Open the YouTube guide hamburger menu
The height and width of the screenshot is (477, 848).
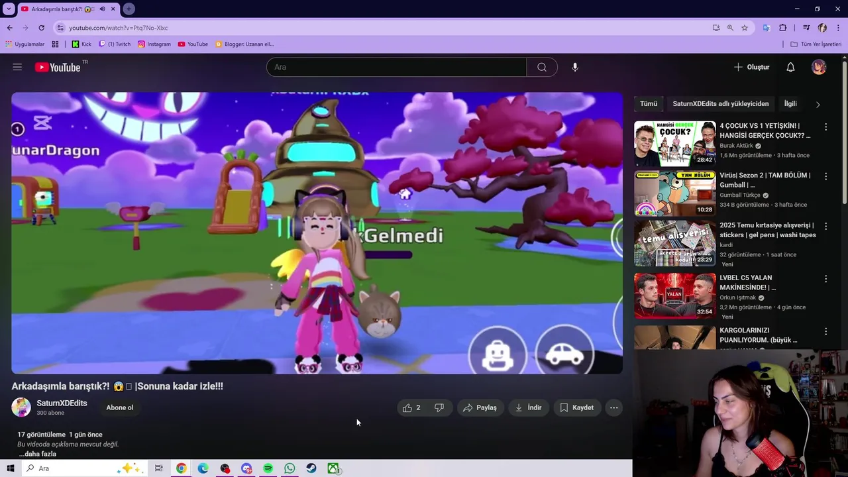(17, 67)
